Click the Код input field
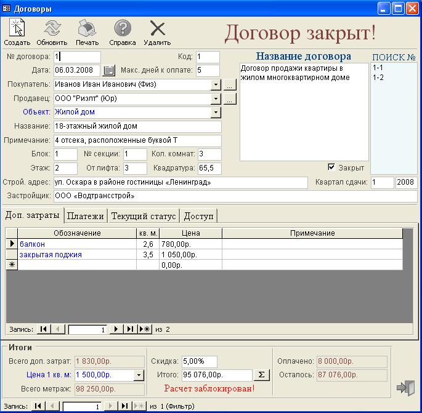This screenshot has width=422, height=413. 208,57
